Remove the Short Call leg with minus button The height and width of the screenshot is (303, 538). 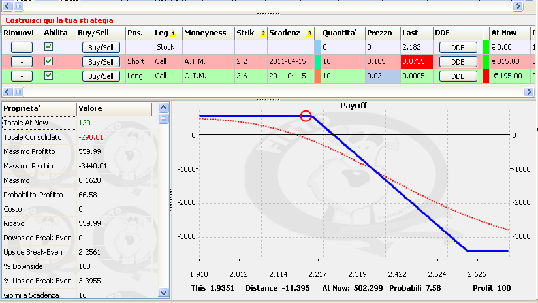22,62
